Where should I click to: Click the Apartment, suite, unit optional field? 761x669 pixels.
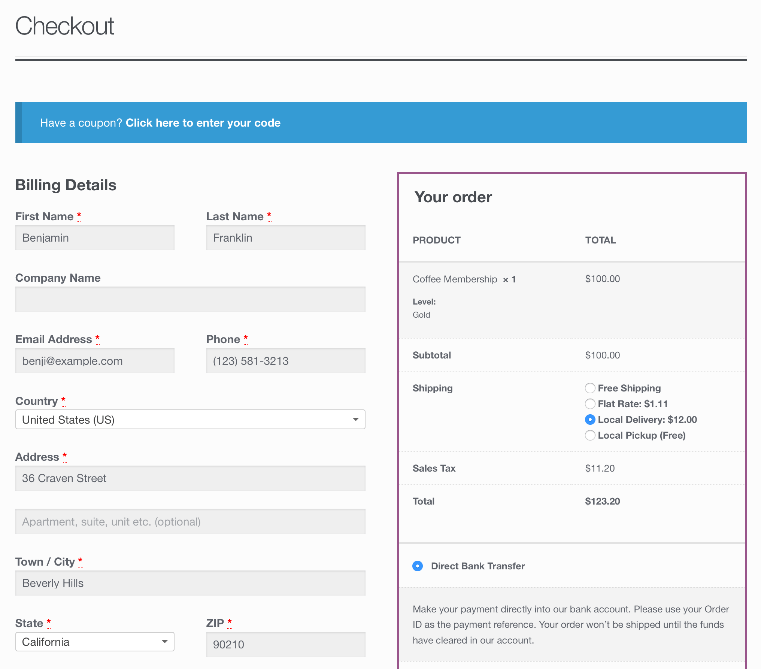190,521
